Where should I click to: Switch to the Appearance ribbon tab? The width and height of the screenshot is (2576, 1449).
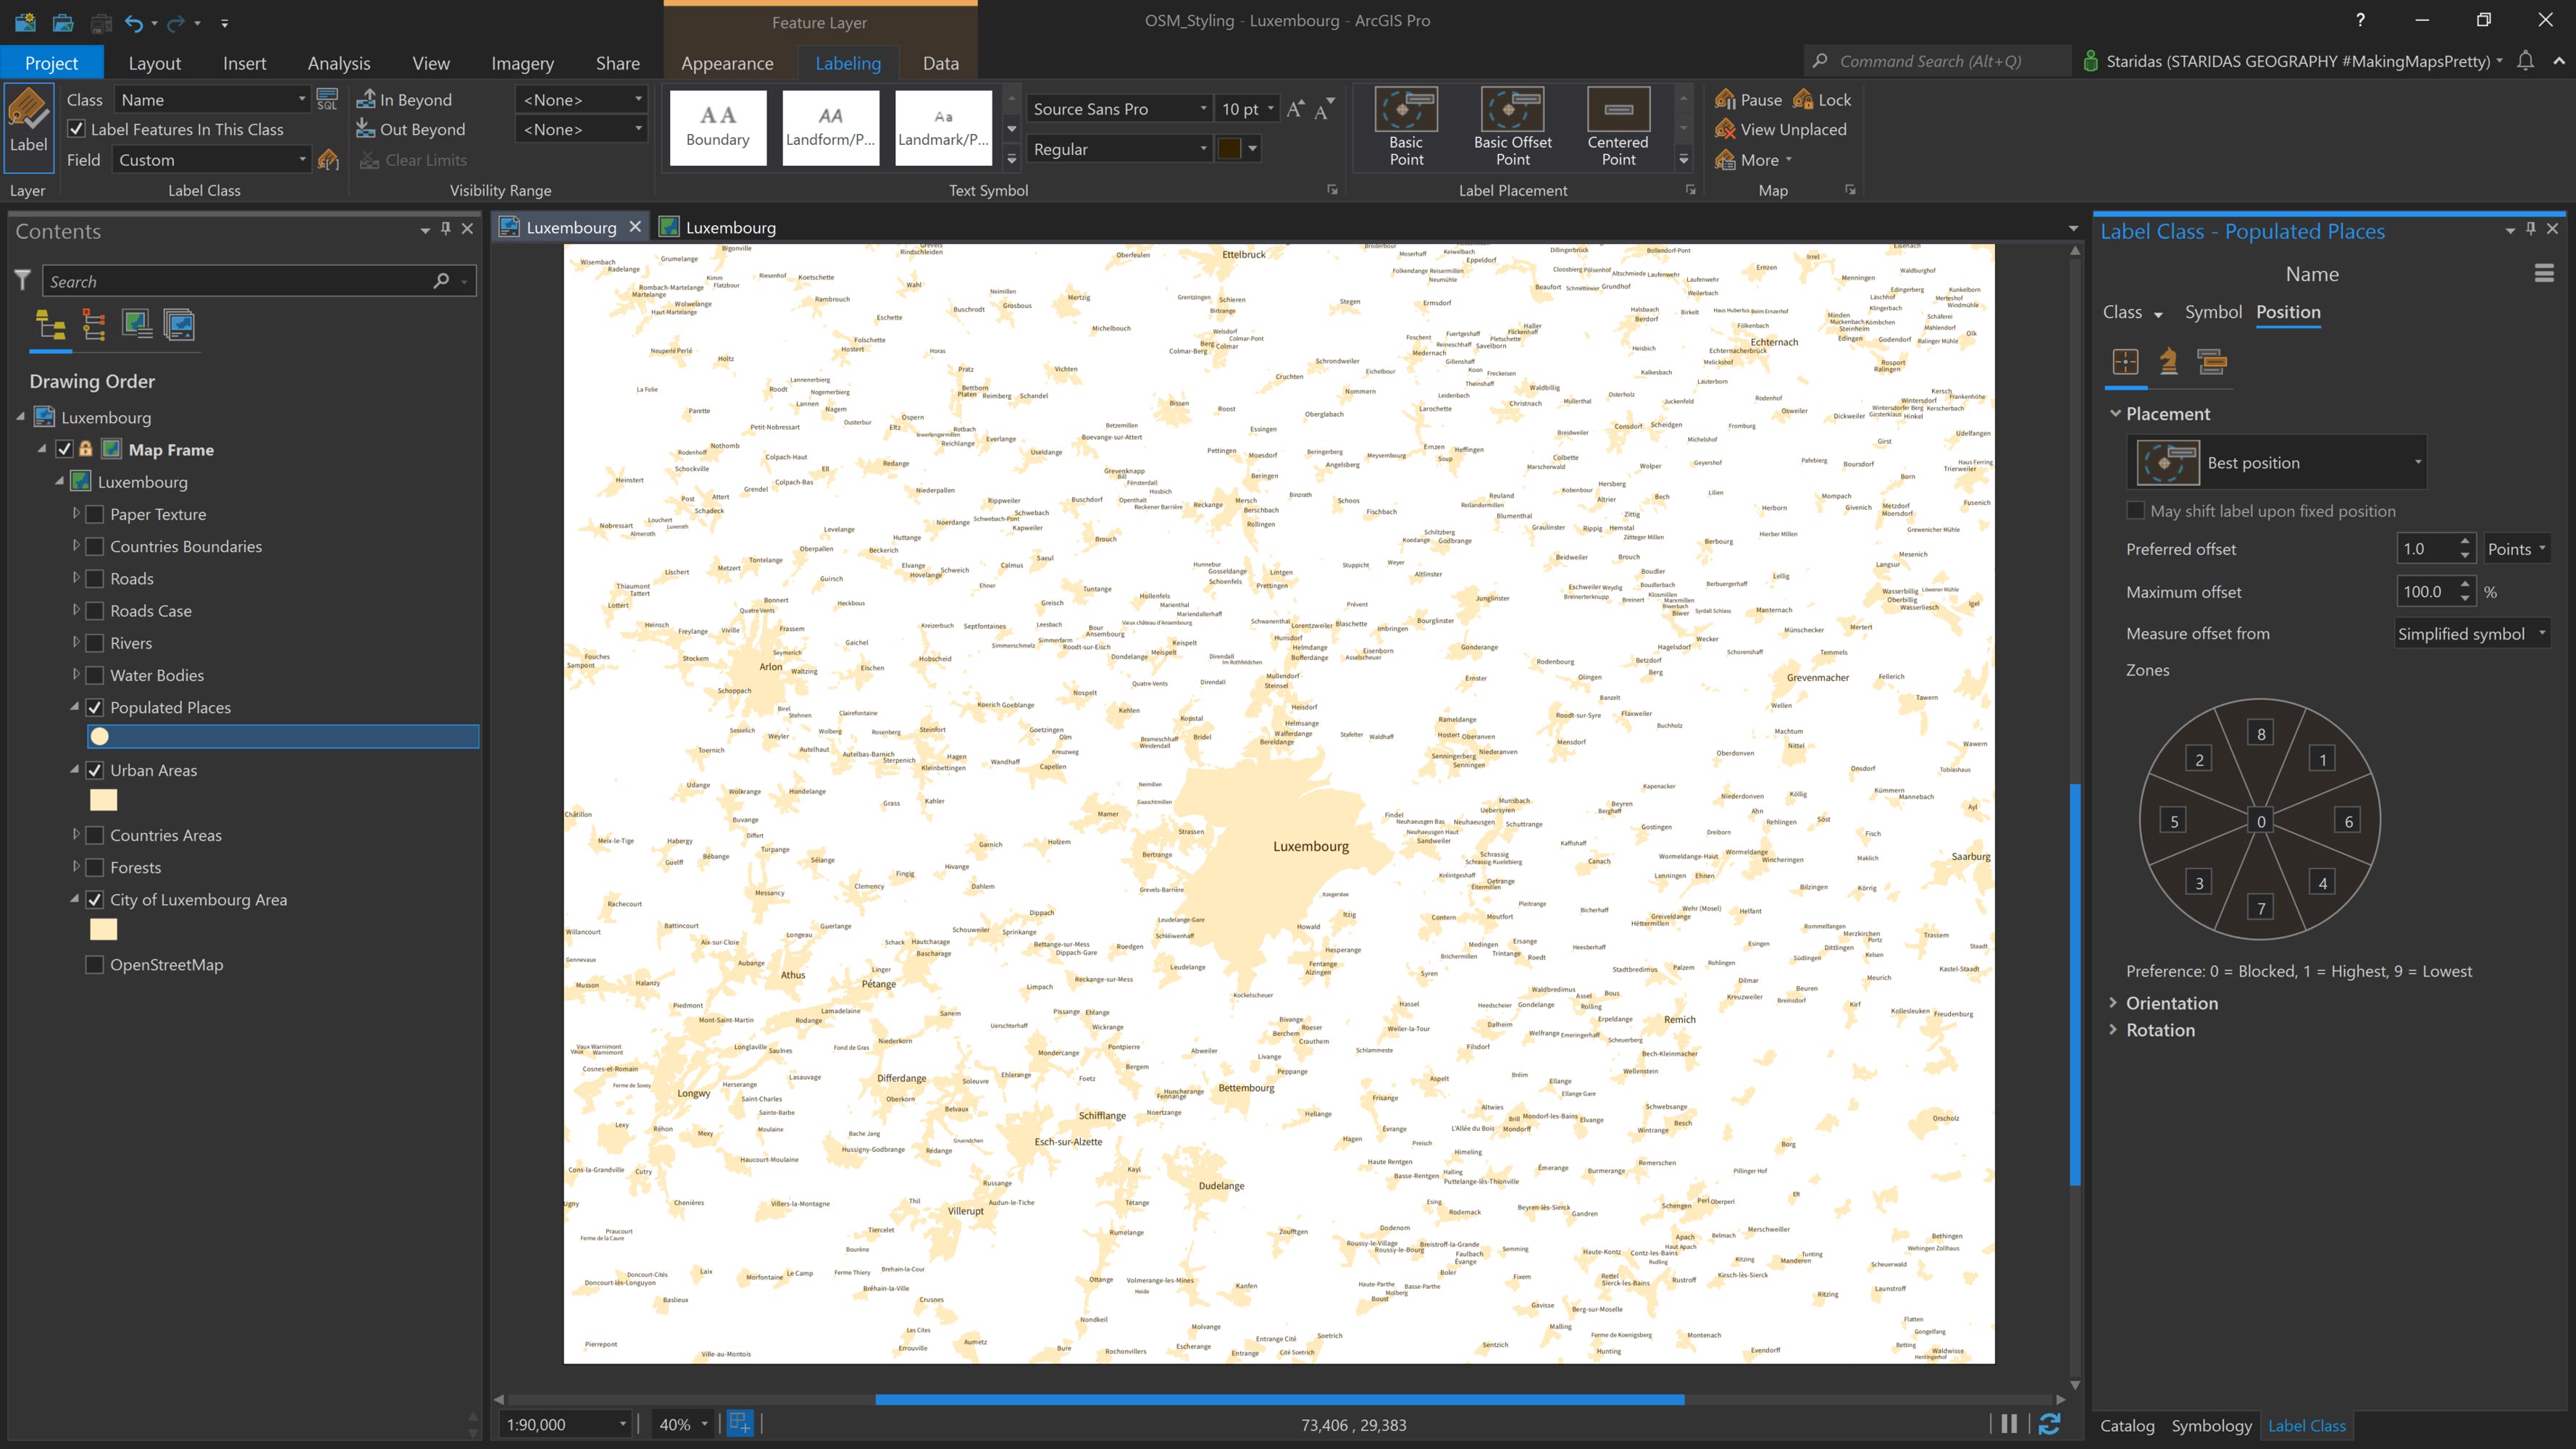[727, 63]
